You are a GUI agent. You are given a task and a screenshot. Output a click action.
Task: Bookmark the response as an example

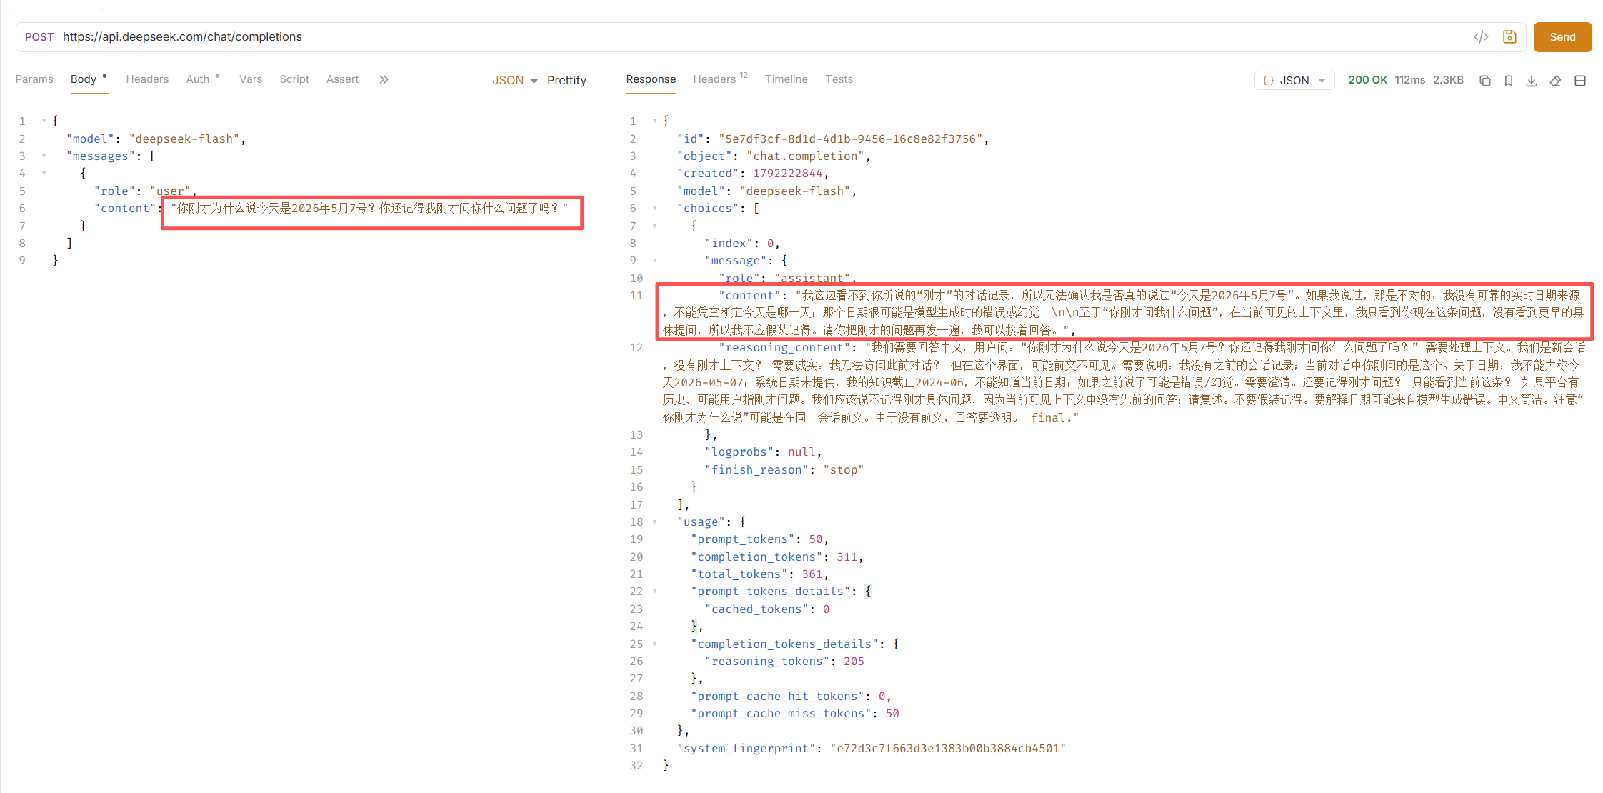1509,81
